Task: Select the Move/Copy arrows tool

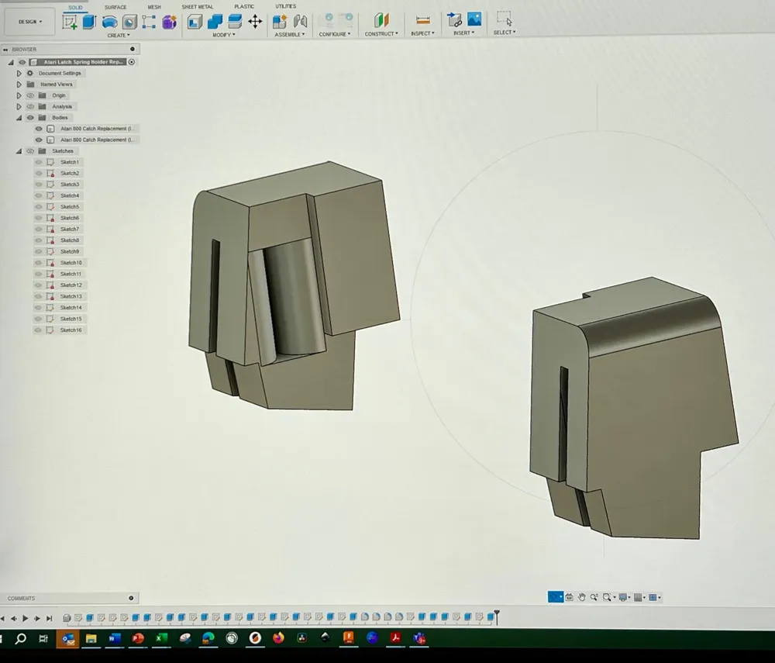Action: point(255,21)
